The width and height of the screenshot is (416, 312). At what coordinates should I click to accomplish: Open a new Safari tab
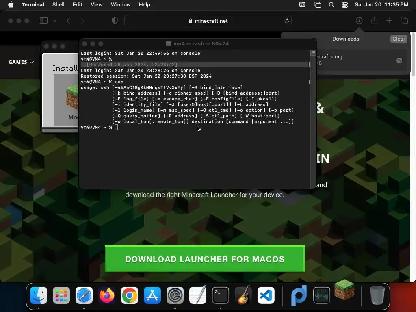click(389, 20)
